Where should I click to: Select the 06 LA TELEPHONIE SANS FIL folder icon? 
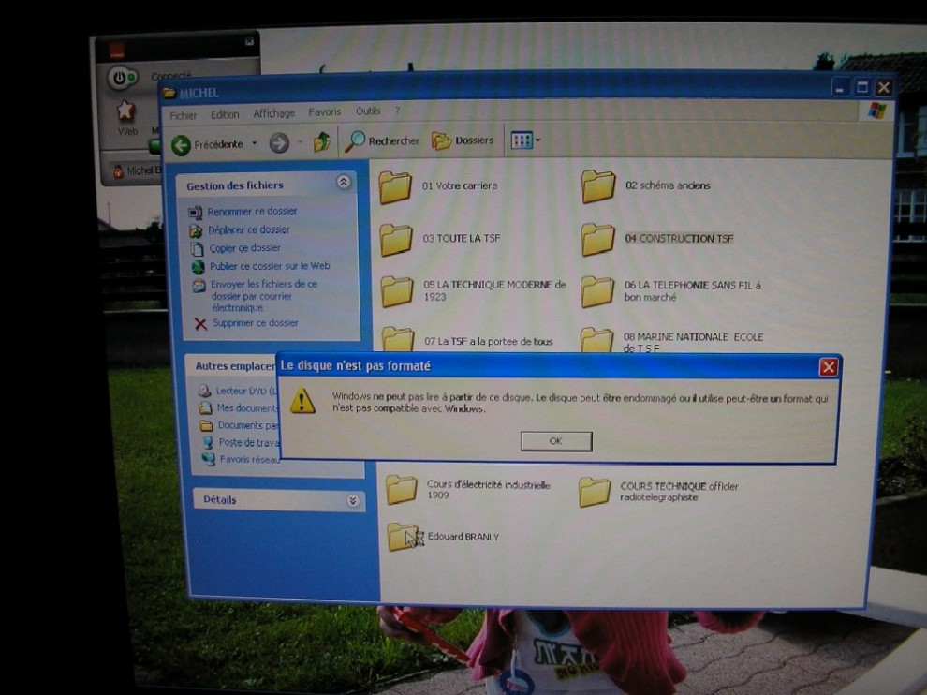click(x=597, y=291)
